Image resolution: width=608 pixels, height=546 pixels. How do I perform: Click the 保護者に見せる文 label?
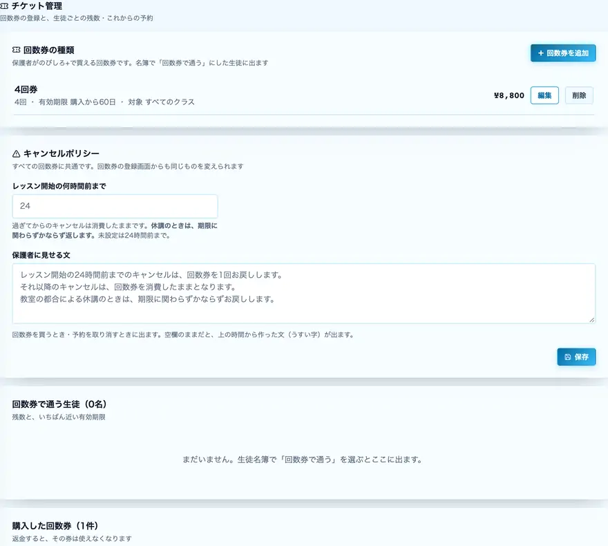[x=41, y=255]
